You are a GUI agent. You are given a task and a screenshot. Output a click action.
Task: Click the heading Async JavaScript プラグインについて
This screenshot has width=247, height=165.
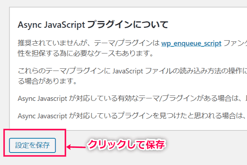(x=93, y=25)
